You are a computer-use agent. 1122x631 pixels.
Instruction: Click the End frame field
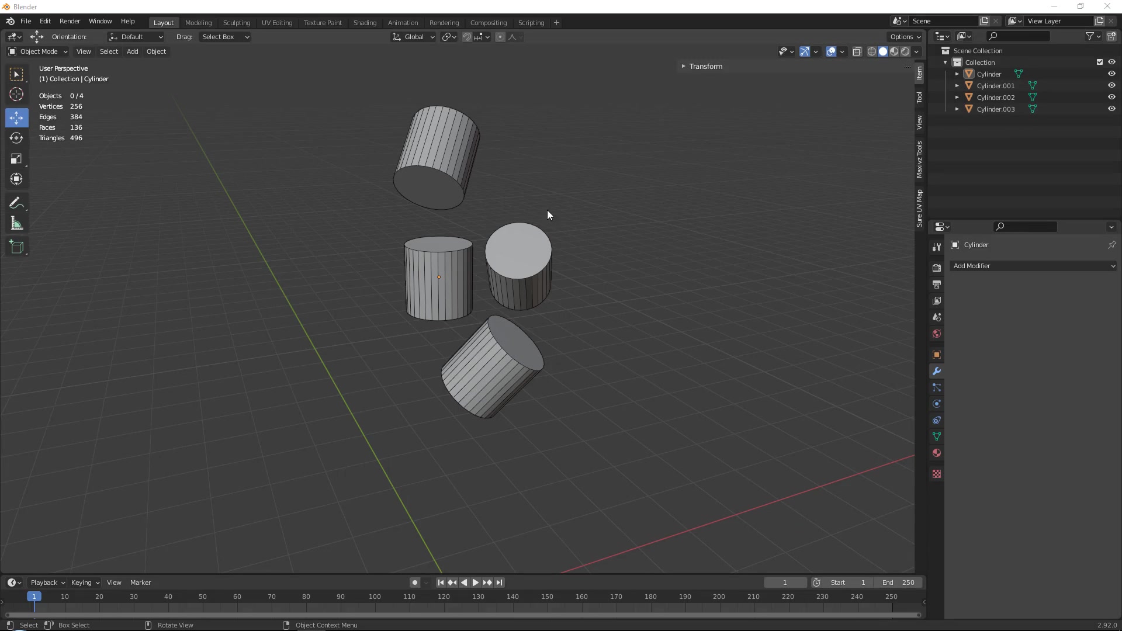[x=898, y=583]
